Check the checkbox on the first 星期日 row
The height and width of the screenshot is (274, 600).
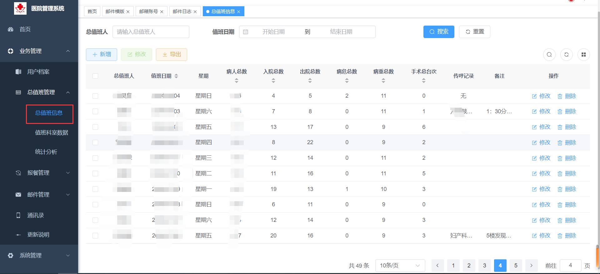(95, 96)
